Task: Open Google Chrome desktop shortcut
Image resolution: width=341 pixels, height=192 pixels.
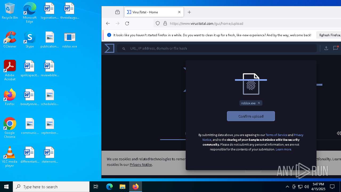Action: 10,128
